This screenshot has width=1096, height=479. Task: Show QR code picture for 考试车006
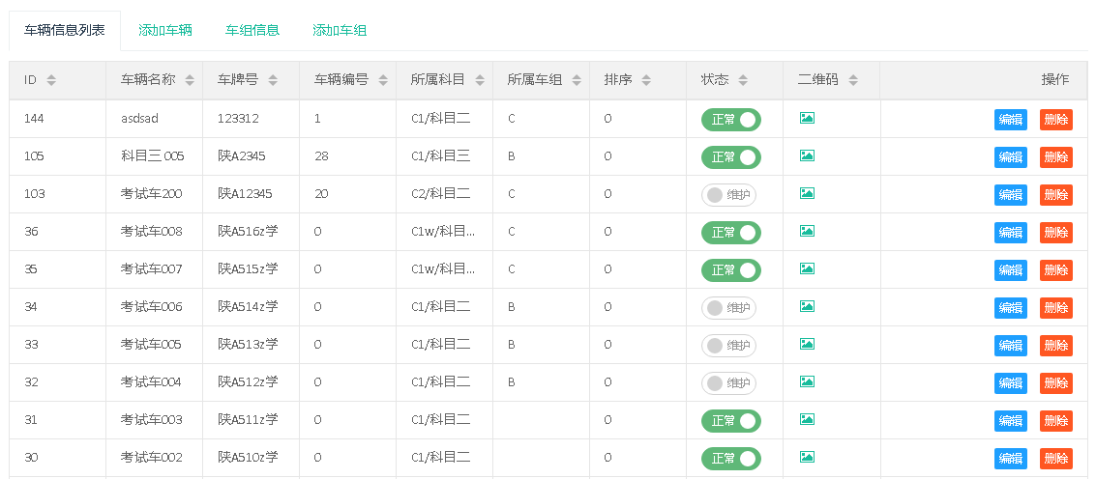coord(807,306)
